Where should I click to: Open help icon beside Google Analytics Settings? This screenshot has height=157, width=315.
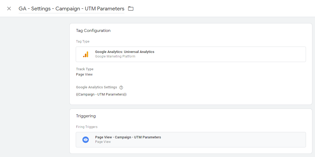point(121,88)
